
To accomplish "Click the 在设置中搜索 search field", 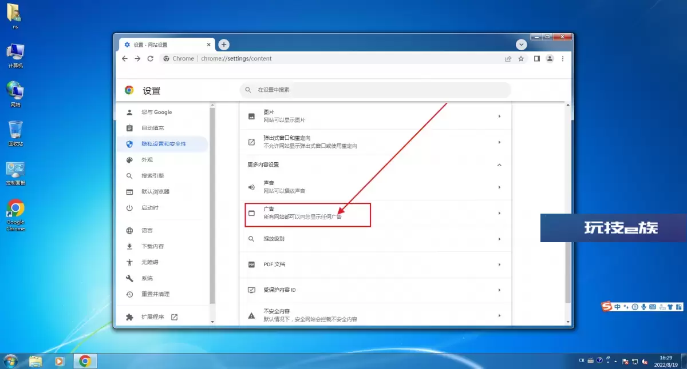I will [375, 90].
